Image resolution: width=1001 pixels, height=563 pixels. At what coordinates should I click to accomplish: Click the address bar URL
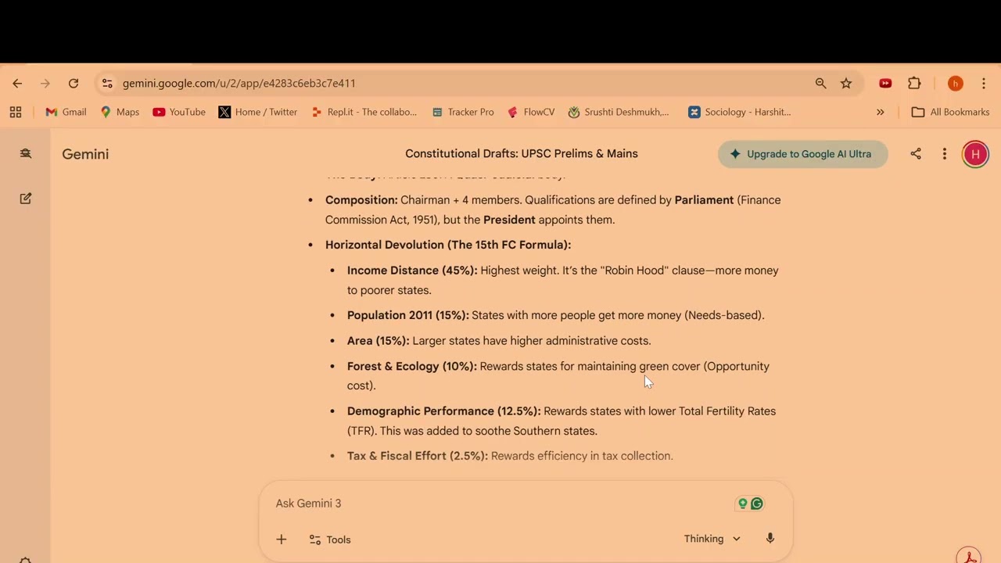tap(239, 83)
